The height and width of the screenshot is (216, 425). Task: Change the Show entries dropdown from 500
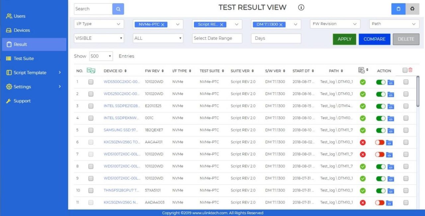pos(101,56)
